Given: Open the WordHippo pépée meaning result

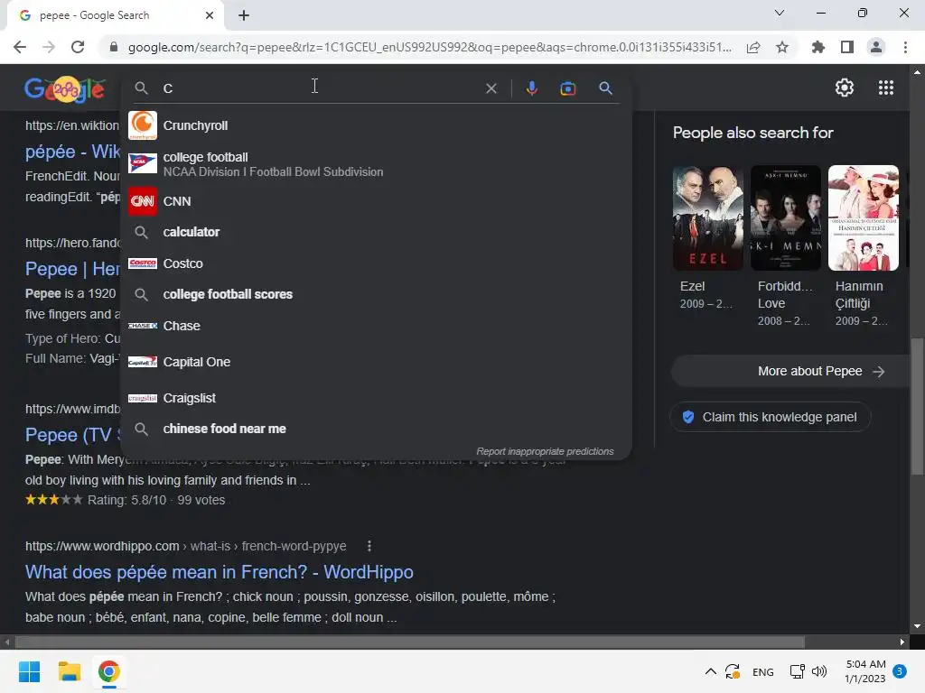Looking at the screenshot, I should 219,572.
